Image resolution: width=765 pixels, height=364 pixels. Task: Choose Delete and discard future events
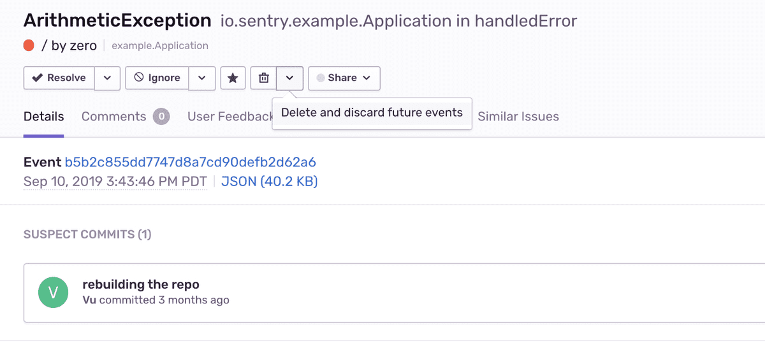click(372, 113)
